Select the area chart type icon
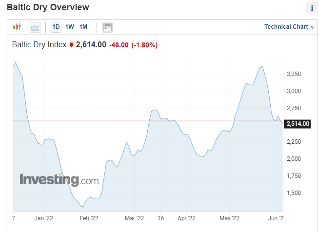319x232 pixels. click(35, 27)
